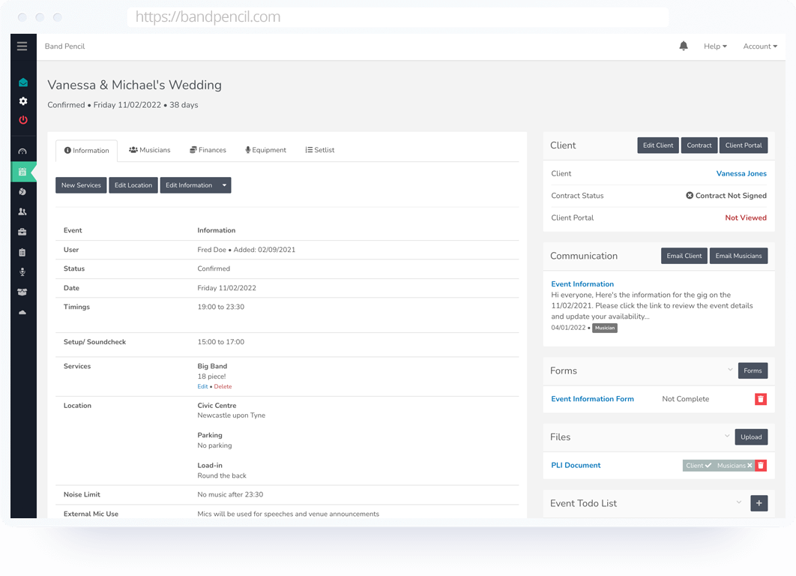
Task: Open the hamburger menu in sidebar
Action: pyautogui.click(x=22, y=46)
